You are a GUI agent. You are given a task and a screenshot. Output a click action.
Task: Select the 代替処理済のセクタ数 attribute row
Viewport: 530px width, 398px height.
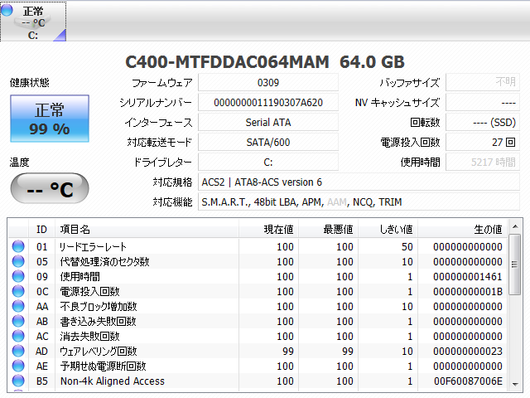pyautogui.click(x=258, y=261)
